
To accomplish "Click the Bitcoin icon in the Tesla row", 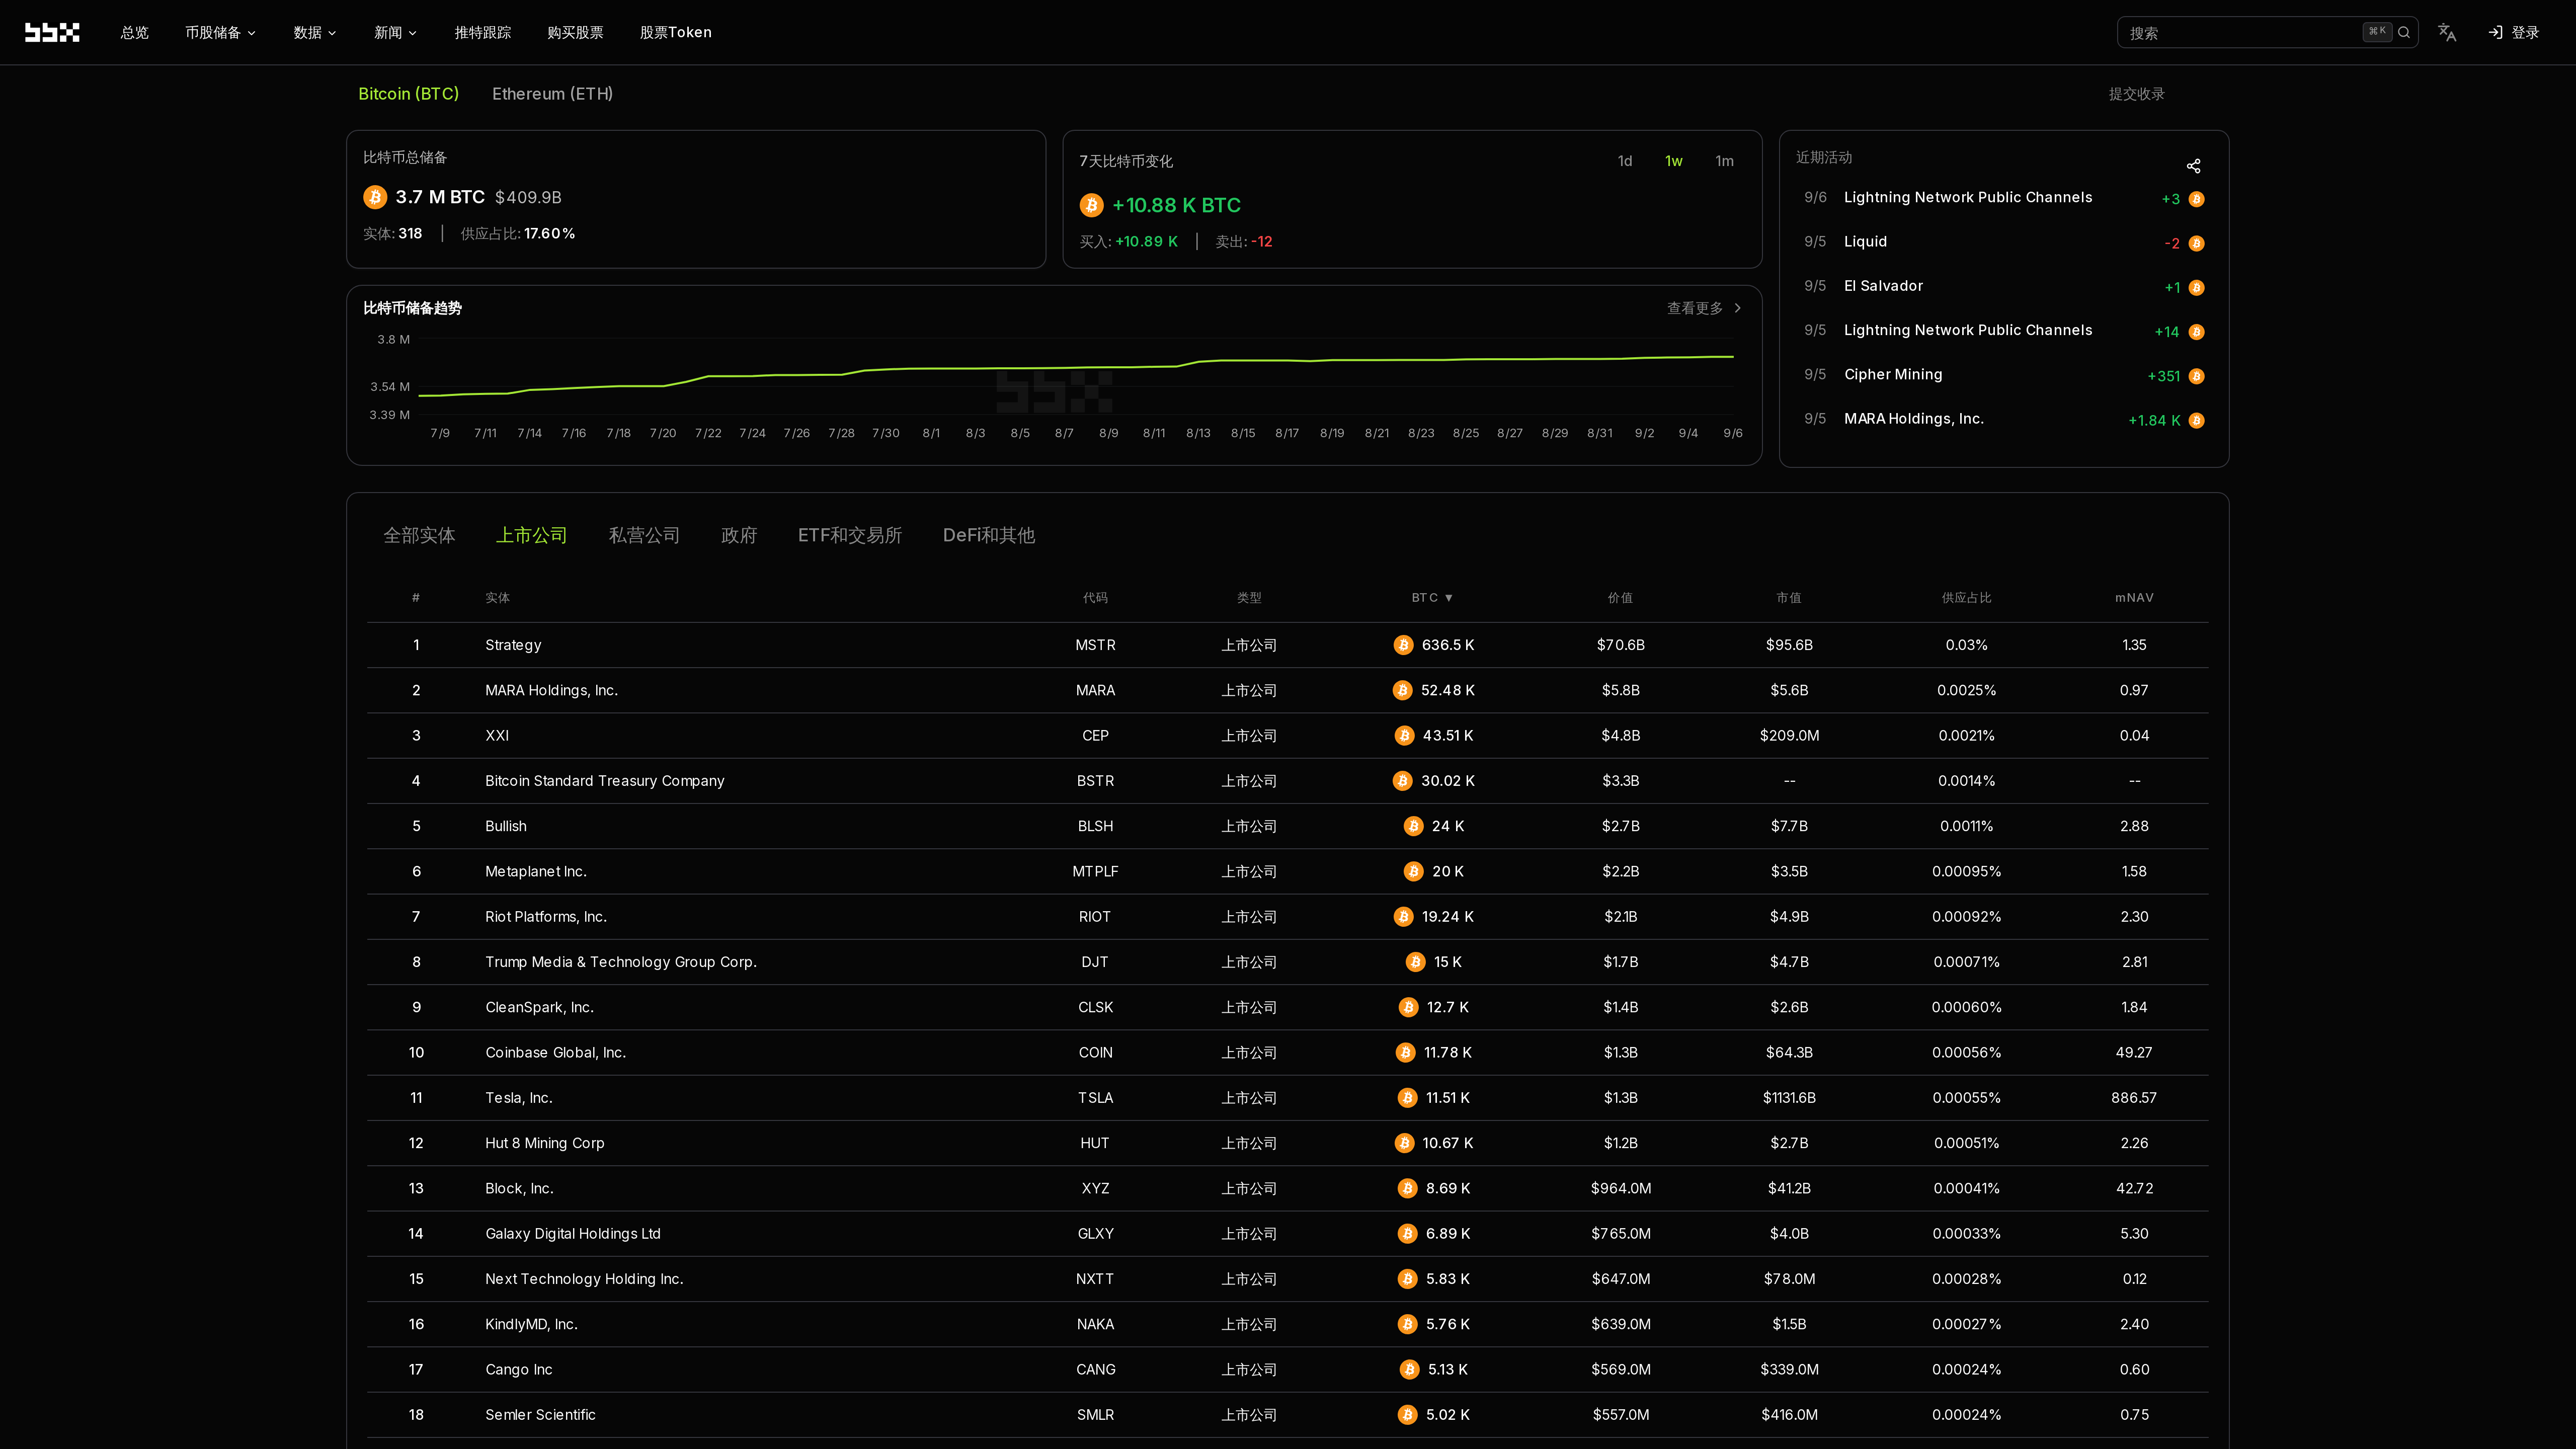I will point(1407,1098).
